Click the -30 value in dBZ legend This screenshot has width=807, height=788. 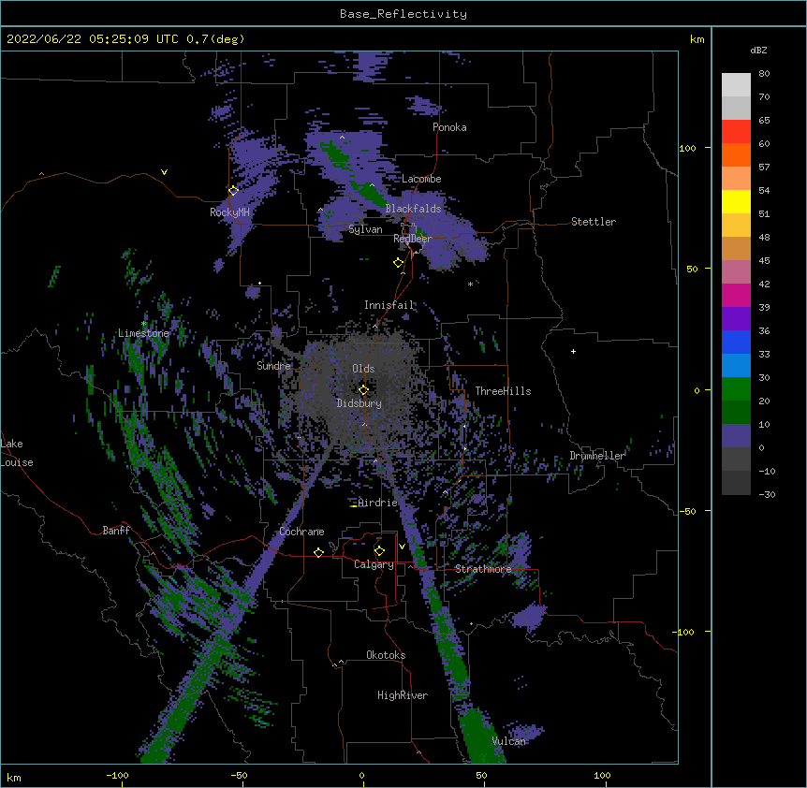coord(767,494)
